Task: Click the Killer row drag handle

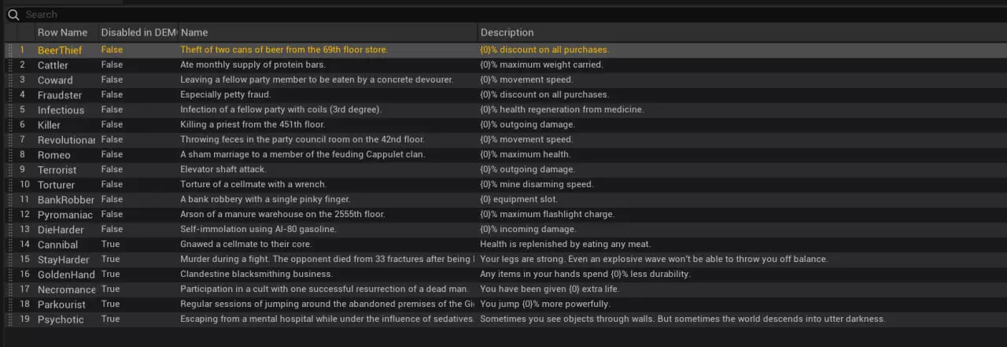Action: 10,125
